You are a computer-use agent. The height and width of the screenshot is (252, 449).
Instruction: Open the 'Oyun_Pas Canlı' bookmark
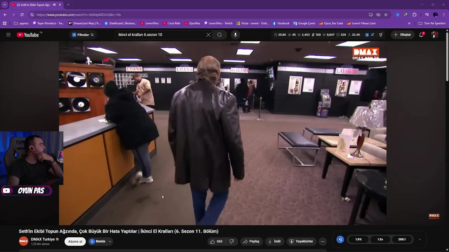click(331, 23)
